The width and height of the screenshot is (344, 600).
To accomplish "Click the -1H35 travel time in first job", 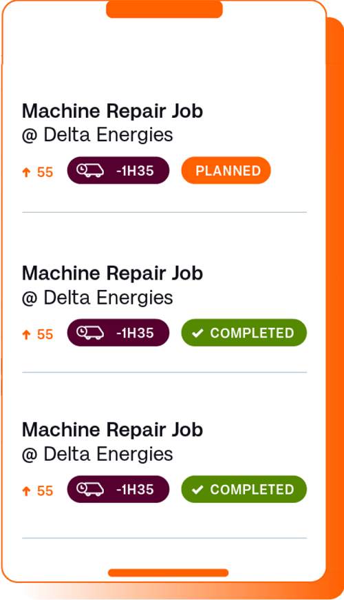I will (x=135, y=171).
